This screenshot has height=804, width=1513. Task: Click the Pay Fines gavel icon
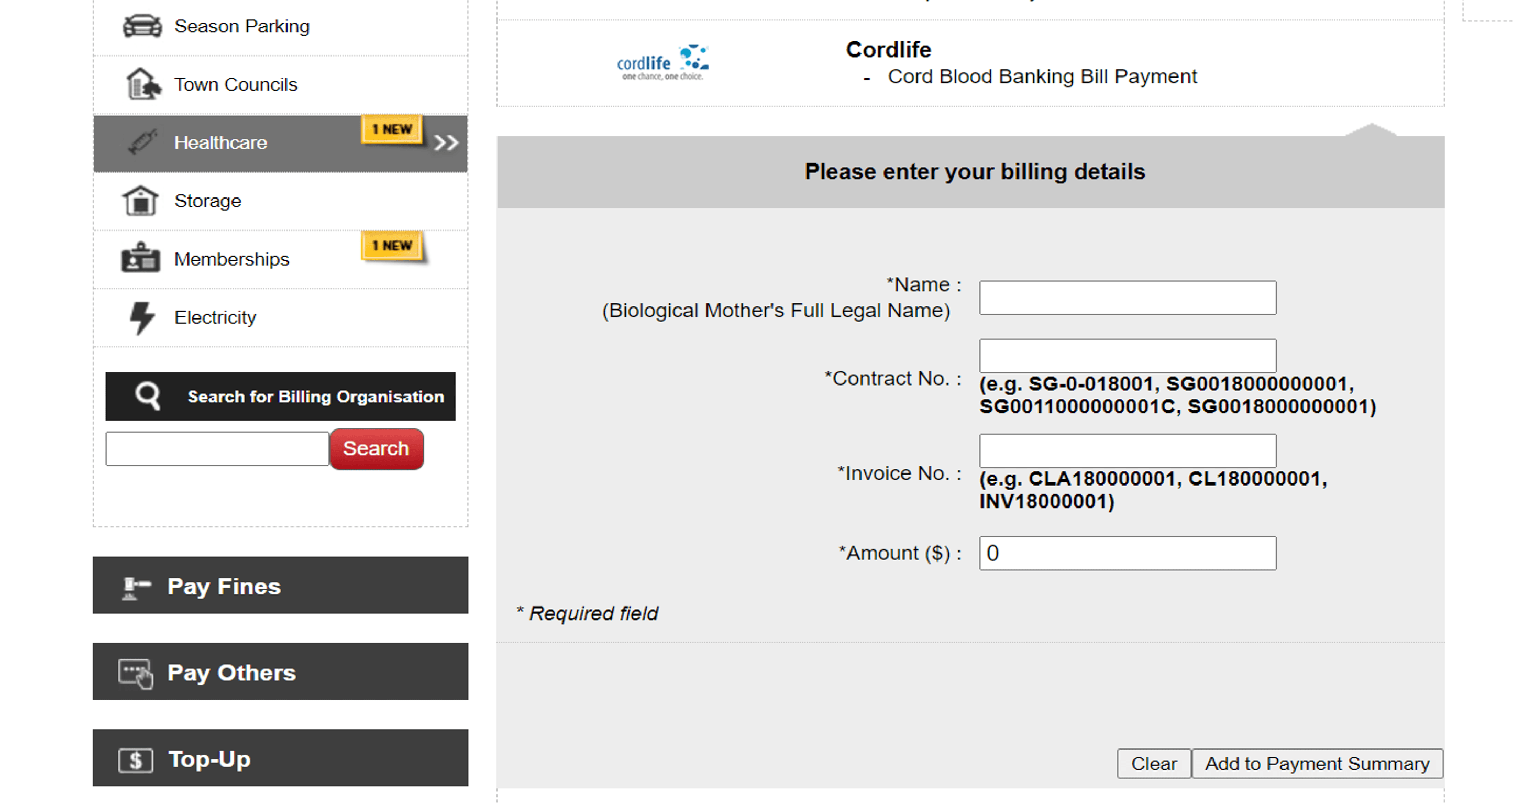point(136,587)
